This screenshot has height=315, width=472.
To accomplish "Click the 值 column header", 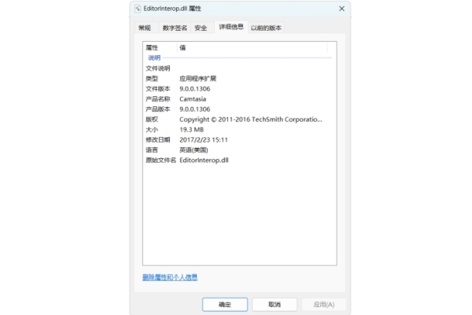I will 183,48.
